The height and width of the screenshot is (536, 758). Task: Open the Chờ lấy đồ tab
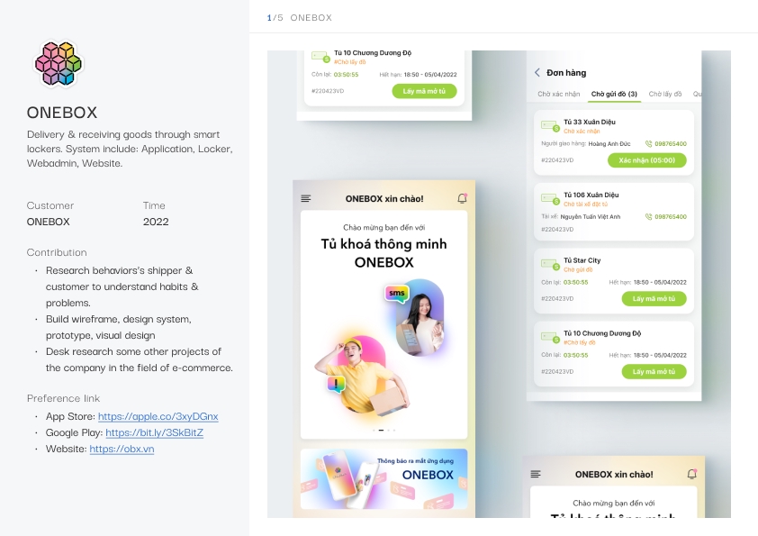pyautogui.click(x=665, y=94)
